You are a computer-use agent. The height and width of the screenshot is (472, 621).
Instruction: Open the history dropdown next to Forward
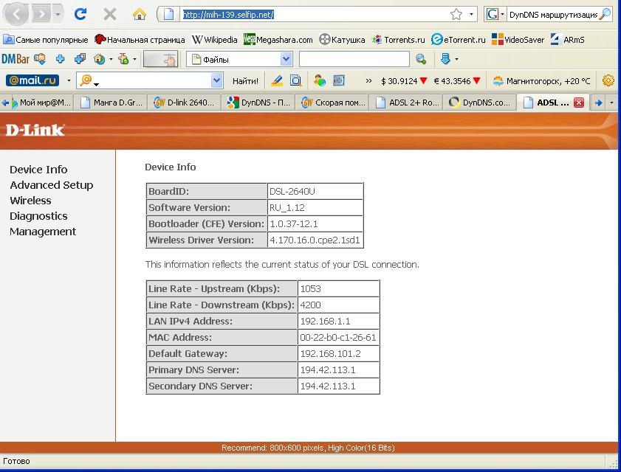point(58,15)
